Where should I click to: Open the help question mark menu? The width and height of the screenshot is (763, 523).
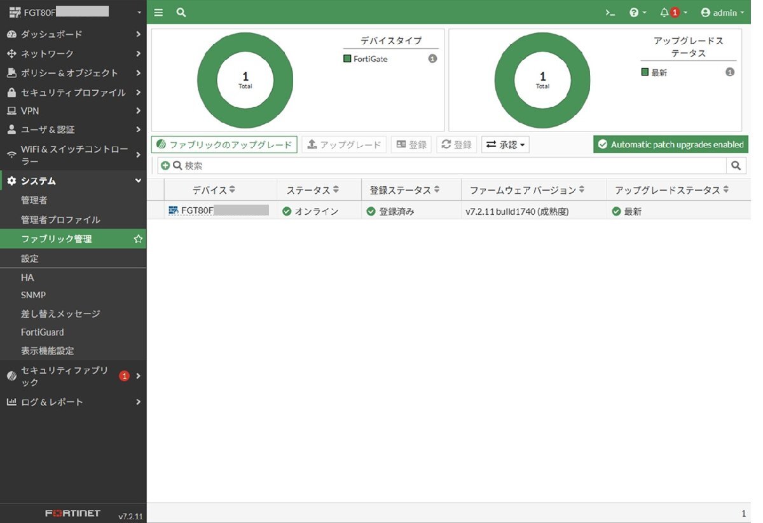636,13
